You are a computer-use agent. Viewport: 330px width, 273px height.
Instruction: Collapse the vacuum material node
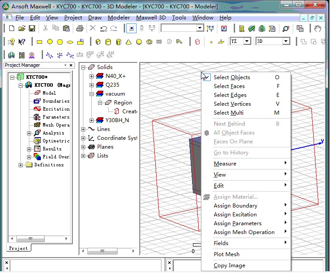[91, 94]
